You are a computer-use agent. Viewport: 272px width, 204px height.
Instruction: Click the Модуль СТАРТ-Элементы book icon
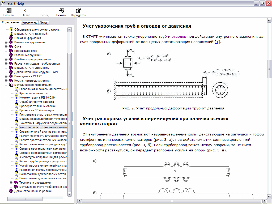[11, 68]
